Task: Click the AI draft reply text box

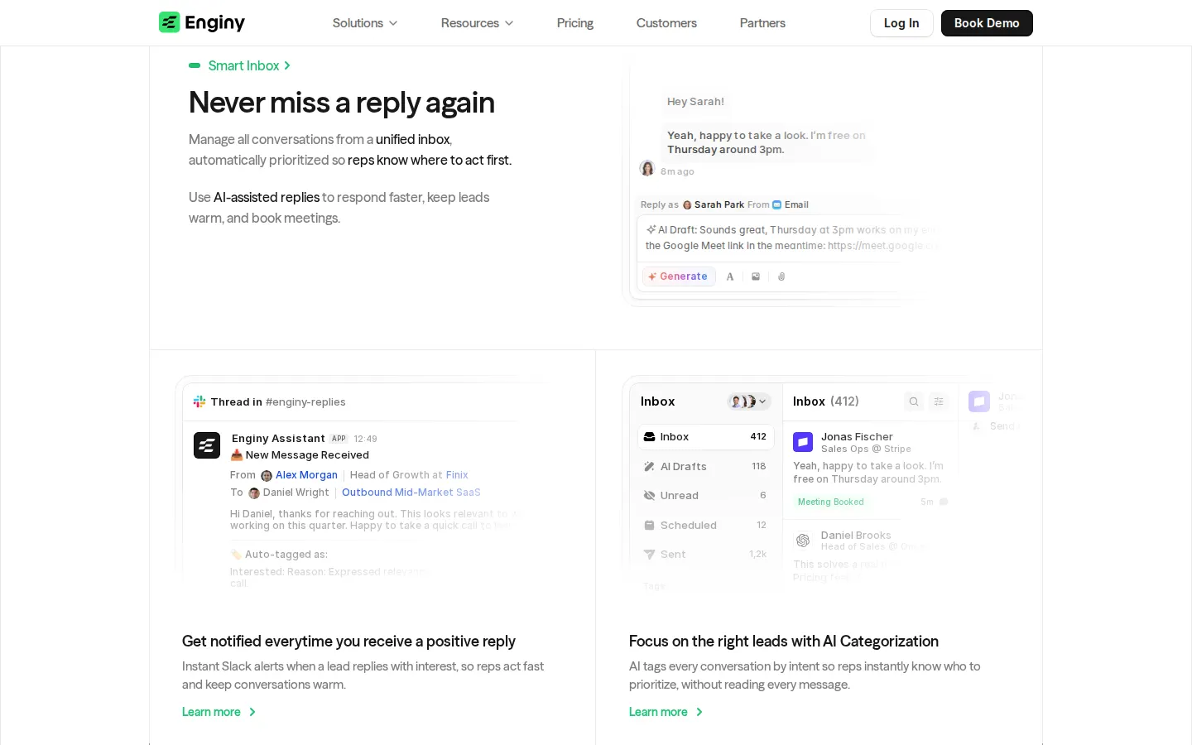Action: (791, 238)
